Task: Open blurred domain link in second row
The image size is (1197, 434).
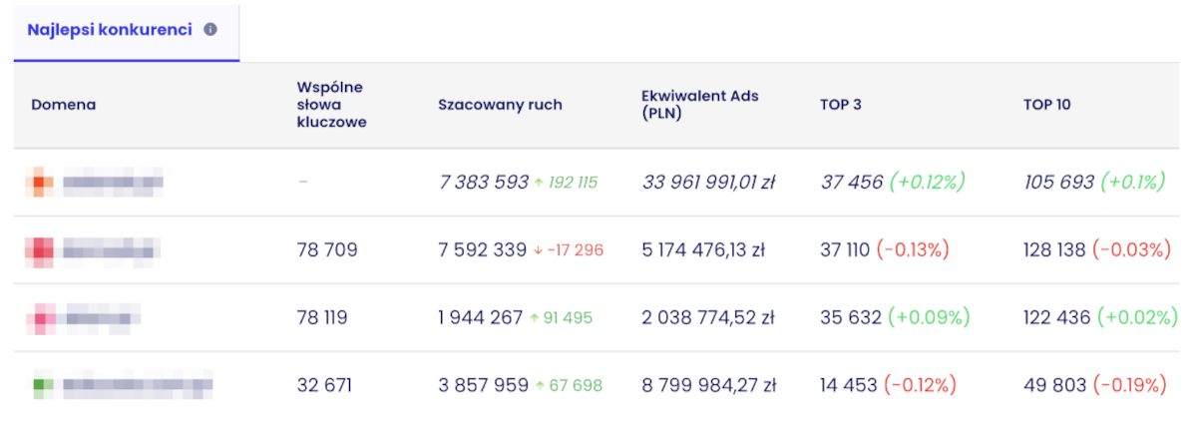Action: tap(111, 250)
